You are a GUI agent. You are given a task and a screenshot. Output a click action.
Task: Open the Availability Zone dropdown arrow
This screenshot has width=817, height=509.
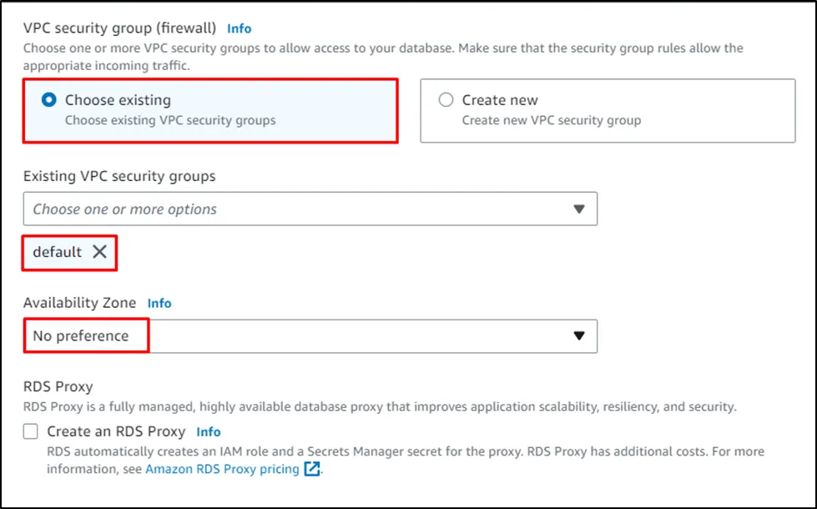point(579,335)
